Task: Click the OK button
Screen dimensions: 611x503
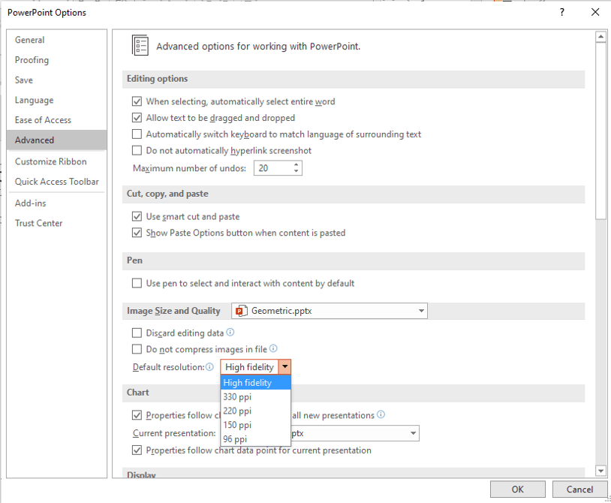Action: click(517, 489)
